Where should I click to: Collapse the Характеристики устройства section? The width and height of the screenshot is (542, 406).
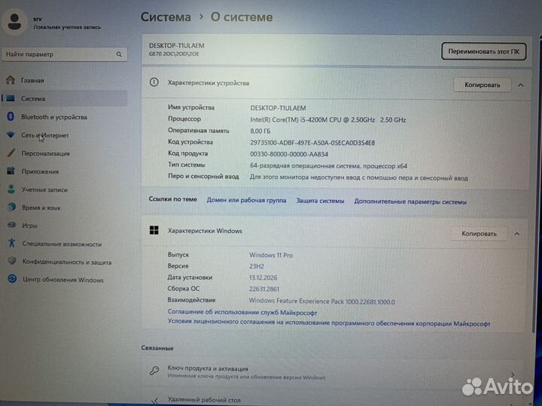coord(521,85)
